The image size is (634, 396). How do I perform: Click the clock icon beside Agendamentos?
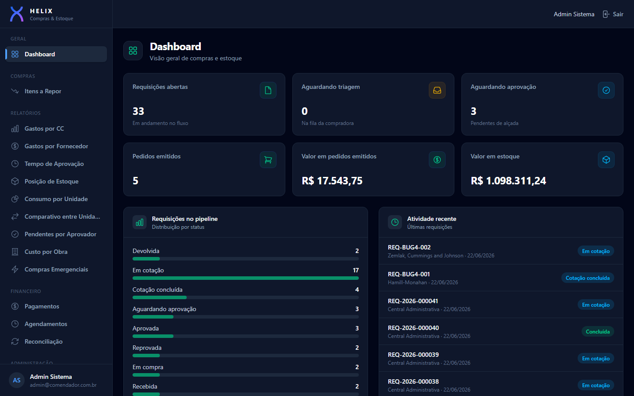tap(15, 324)
